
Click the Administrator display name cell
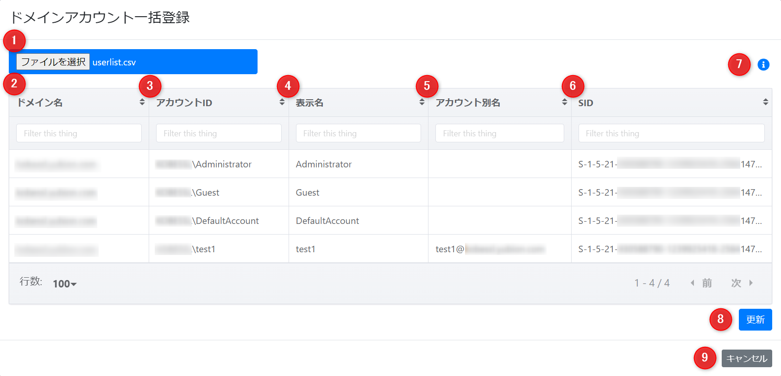[x=359, y=164]
